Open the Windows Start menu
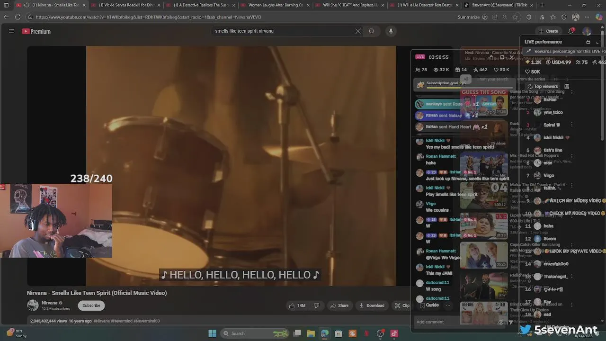The height and width of the screenshot is (341, 606). tap(212, 333)
